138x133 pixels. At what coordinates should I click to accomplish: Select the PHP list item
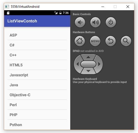tap(37, 115)
